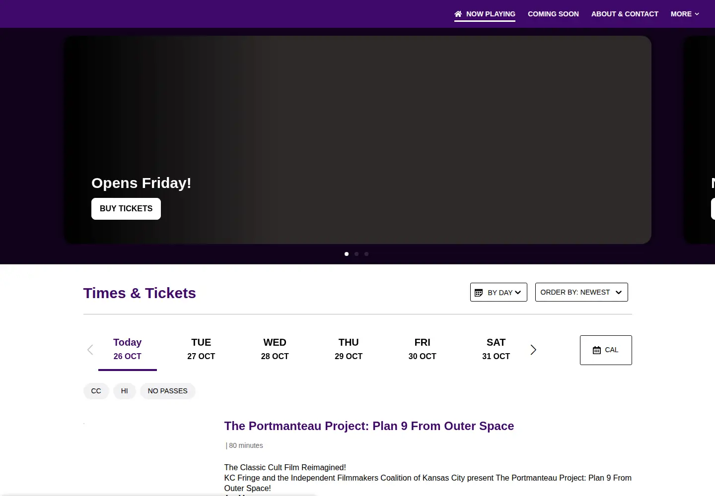Screen dimensions: 715x496
Task: Click the BUY TICKETS button on the banner
Action: point(126,209)
